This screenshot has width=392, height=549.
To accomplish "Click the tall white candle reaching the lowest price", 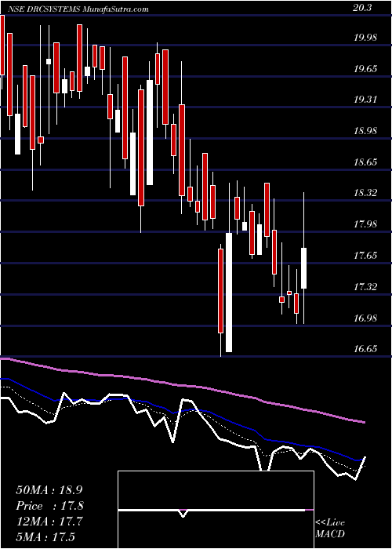I will click(229, 293).
